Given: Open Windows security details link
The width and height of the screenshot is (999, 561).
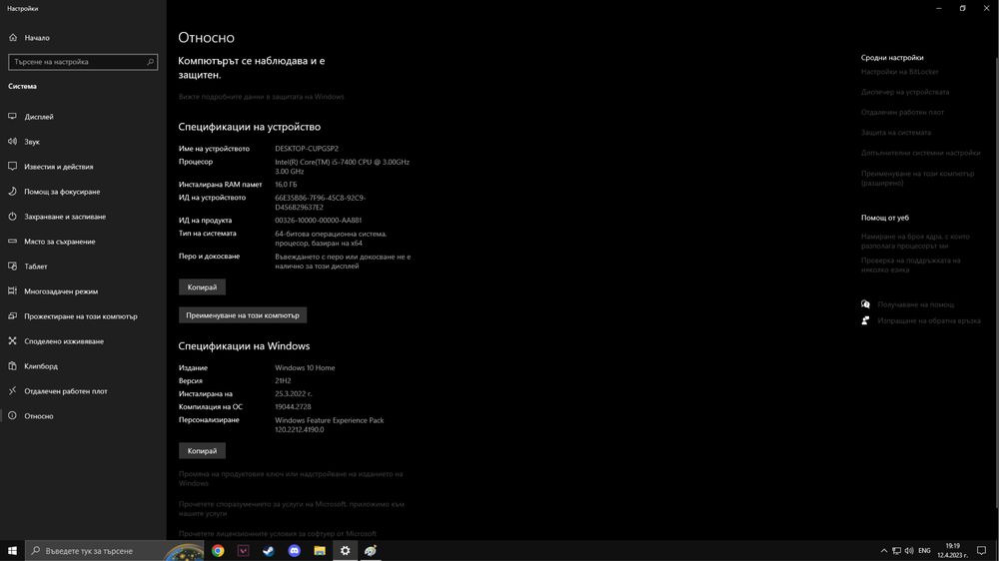Looking at the screenshot, I should 261,97.
